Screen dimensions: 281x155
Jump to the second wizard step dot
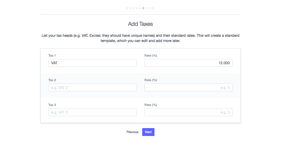[x=130, y=8]
